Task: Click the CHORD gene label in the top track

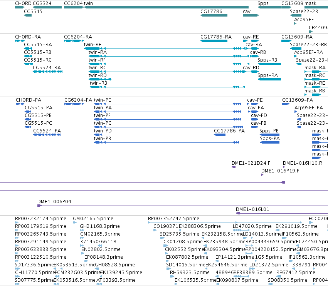Action: tap(23, 3)
